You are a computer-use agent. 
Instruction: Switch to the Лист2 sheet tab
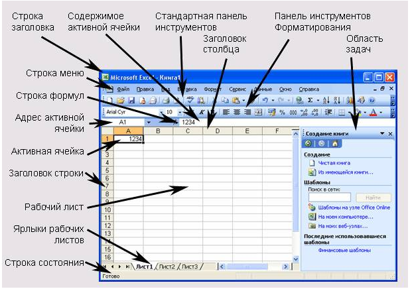[167, 266]
